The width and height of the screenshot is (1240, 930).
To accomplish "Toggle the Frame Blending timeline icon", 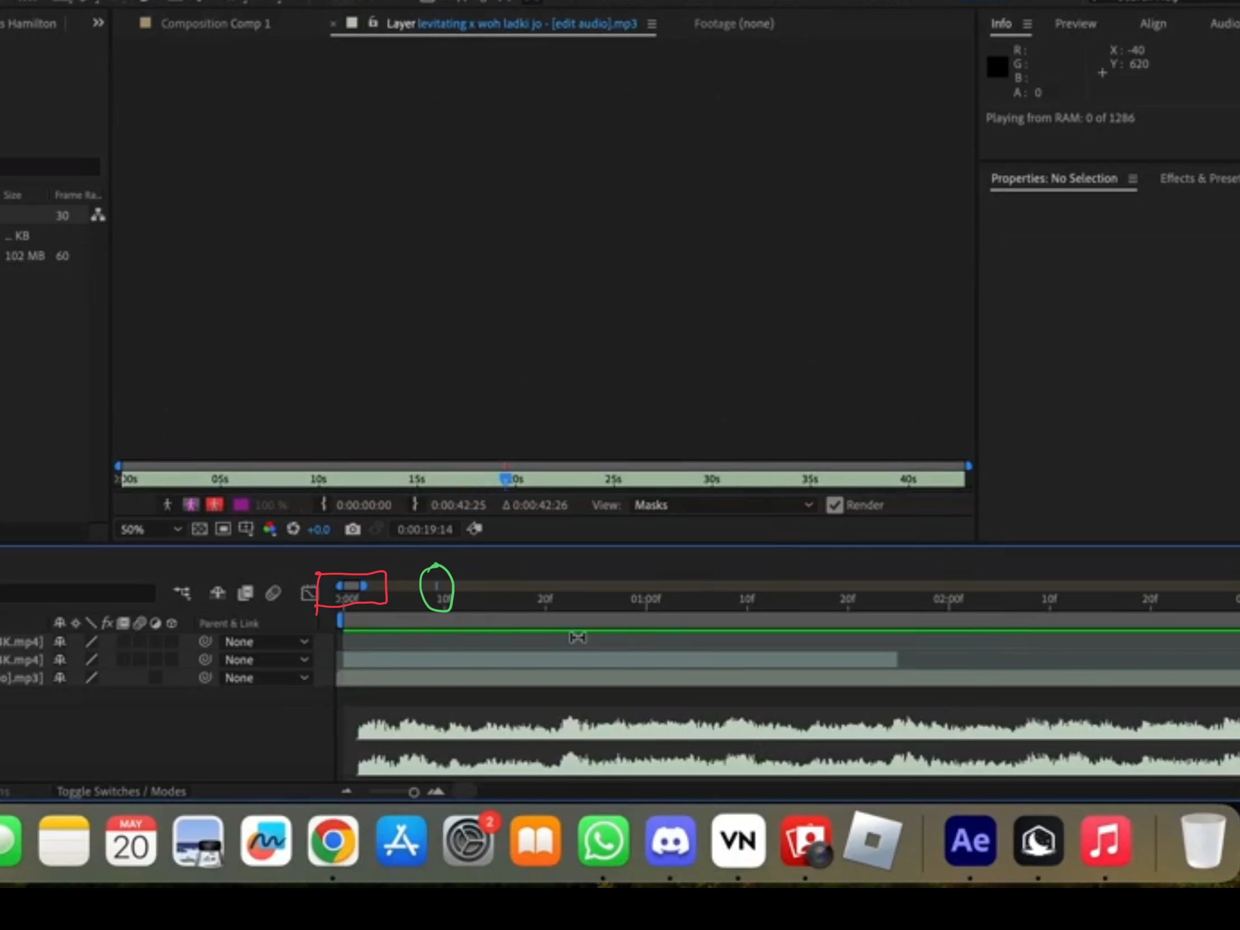I will coord(245,593).
